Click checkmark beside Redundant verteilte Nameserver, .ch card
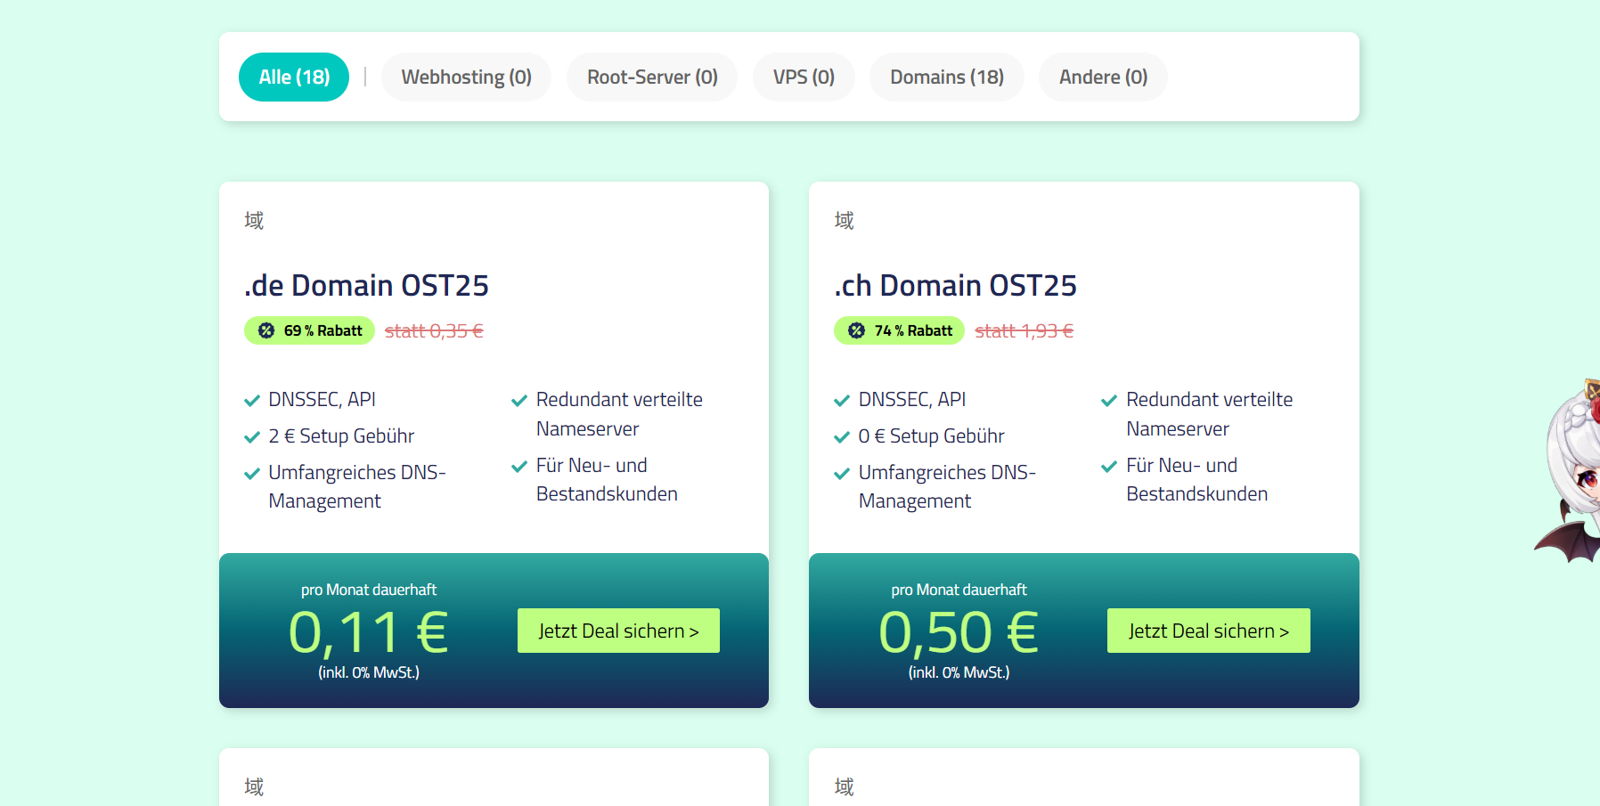1600x806 pixels. (1109, 401)
